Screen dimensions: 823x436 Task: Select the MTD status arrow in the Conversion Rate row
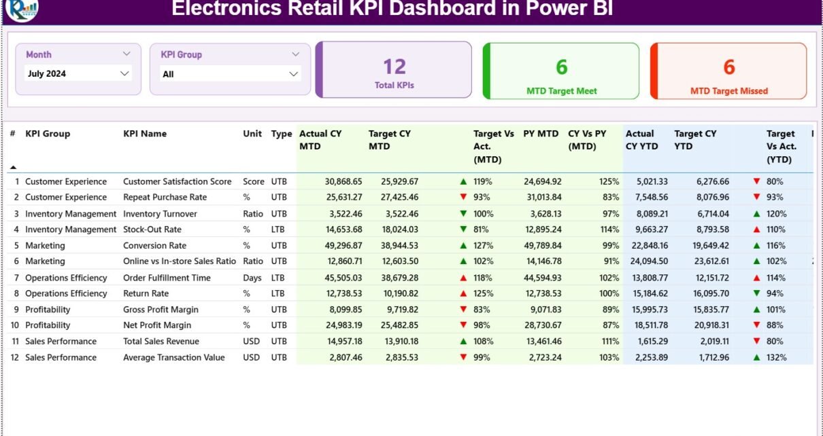point(463,245)
